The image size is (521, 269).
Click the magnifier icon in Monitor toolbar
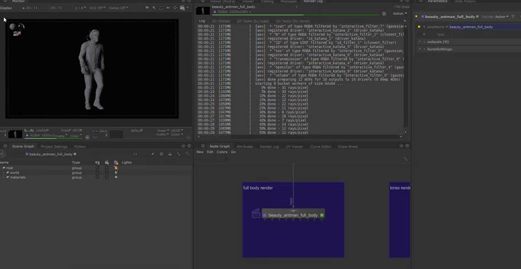click(x=154, y=8)
